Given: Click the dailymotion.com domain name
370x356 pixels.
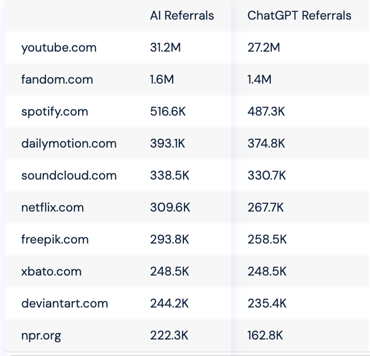Looking at the screenshot, I should 69,143.
